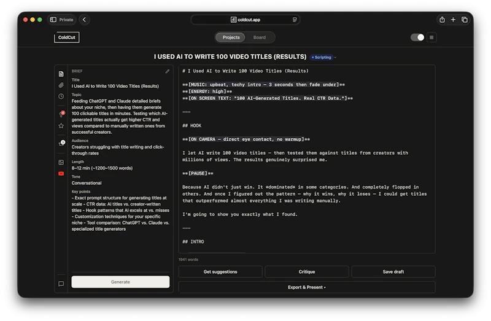
Task: Click the 'Conversational' tone value
Action: coord(87,183)
